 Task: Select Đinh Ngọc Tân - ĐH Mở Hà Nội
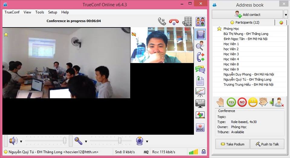(250, 39)
